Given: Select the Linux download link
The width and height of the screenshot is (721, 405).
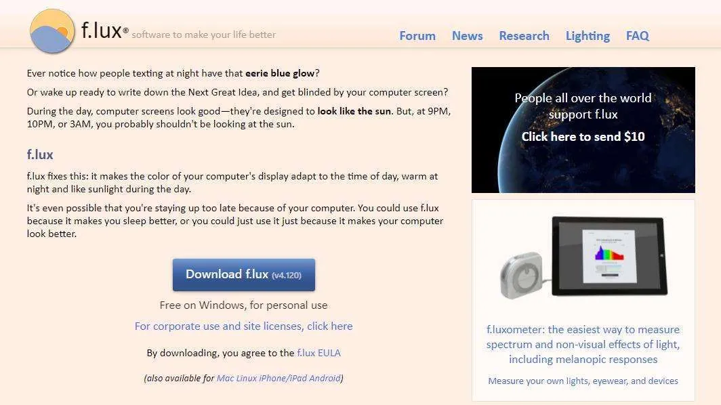Looking at the screenshot, I should coord(247,378).
